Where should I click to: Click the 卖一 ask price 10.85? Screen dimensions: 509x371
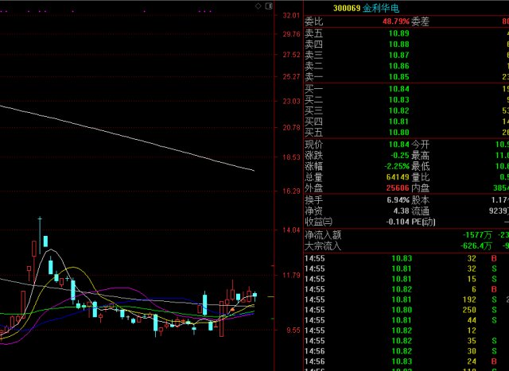[x=399, y=76]
